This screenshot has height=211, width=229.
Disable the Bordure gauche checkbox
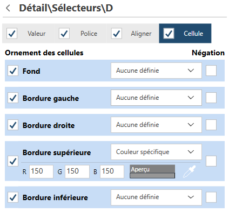click(x=13, y=98)
